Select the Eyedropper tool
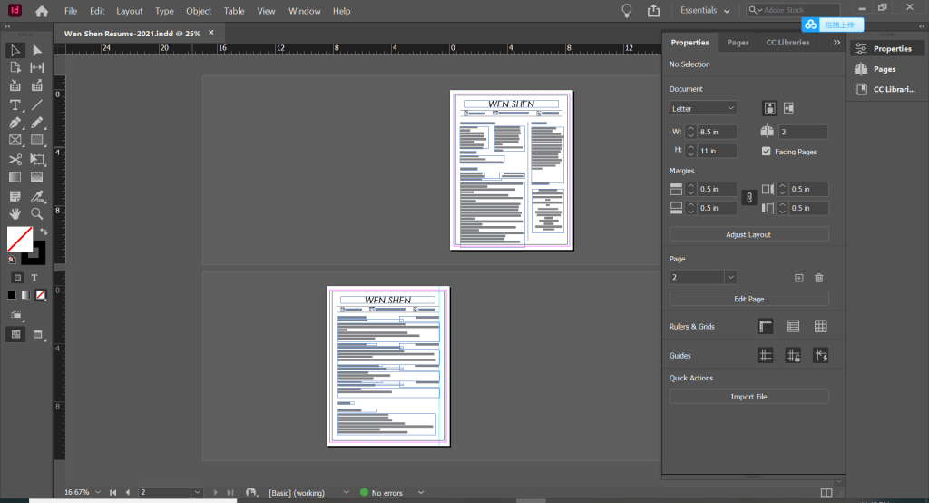This screenshot has height=503, width=929. click(37, 195)
